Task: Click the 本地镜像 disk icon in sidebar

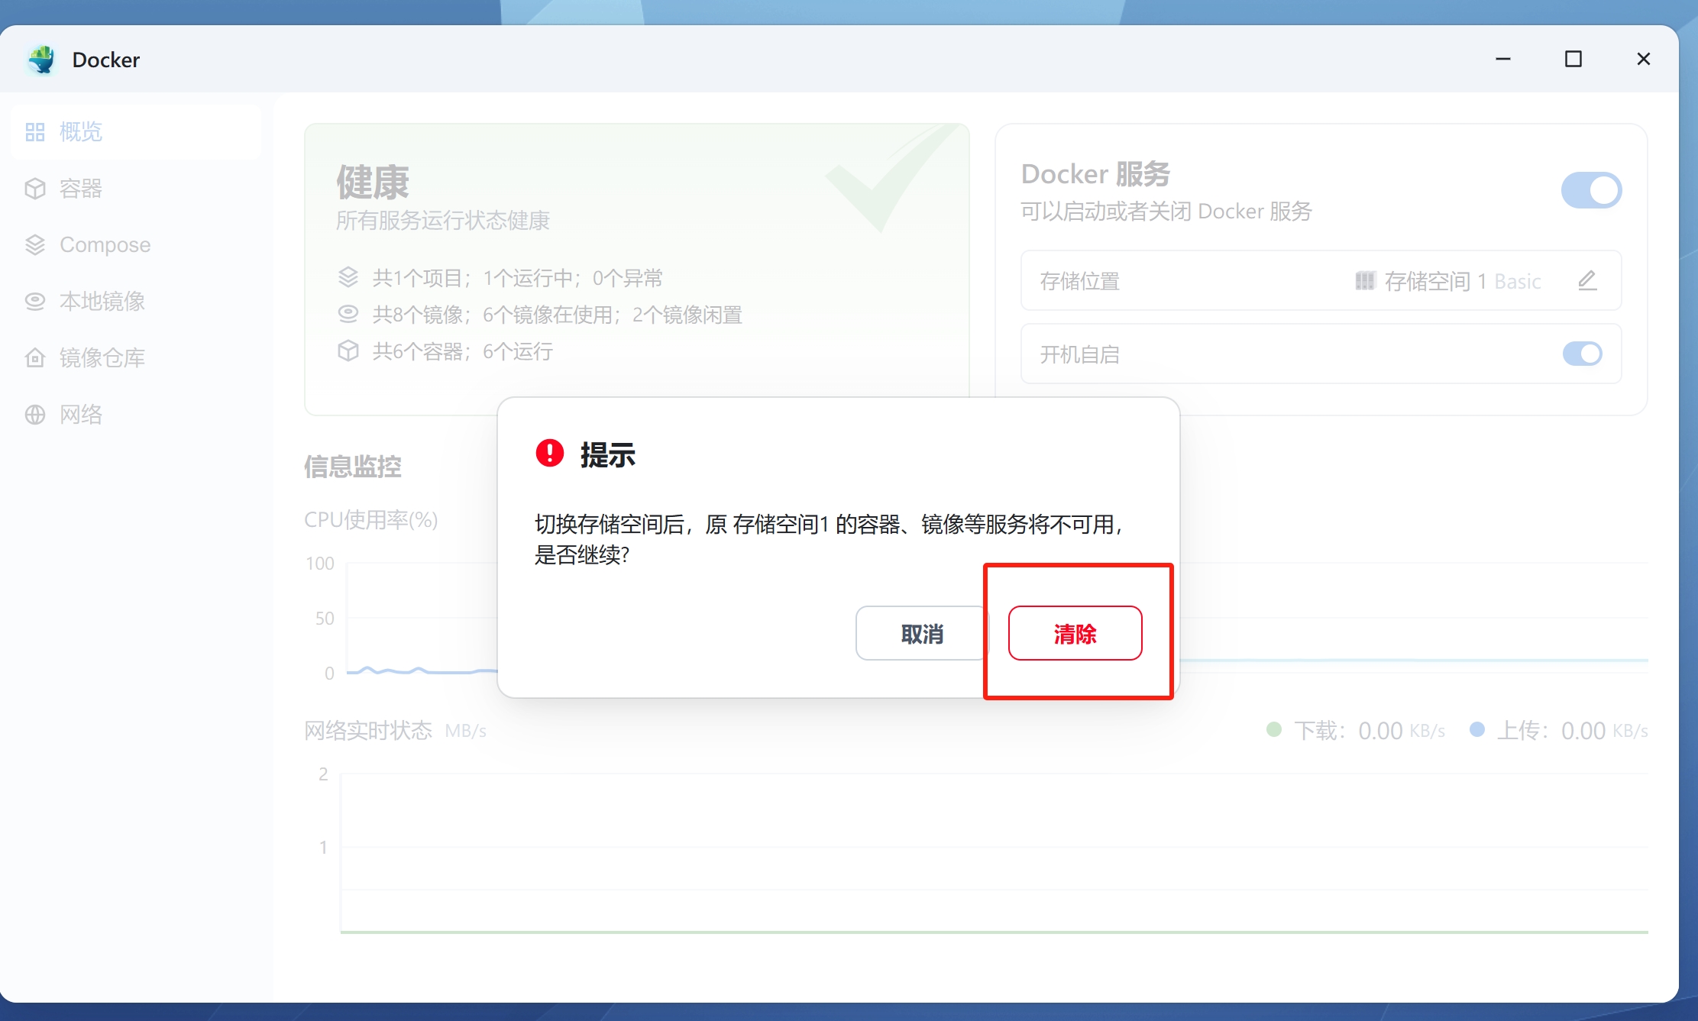Action: point(35,302)
